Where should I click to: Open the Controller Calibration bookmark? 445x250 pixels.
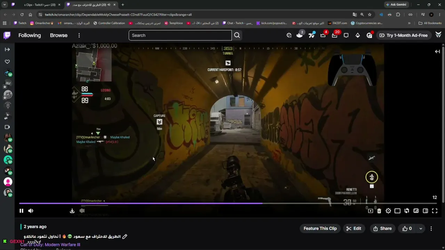tap(109, 23)
